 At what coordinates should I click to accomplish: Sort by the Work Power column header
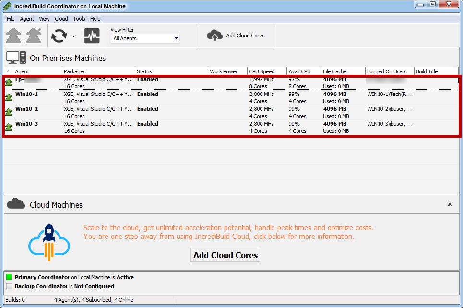227,71
